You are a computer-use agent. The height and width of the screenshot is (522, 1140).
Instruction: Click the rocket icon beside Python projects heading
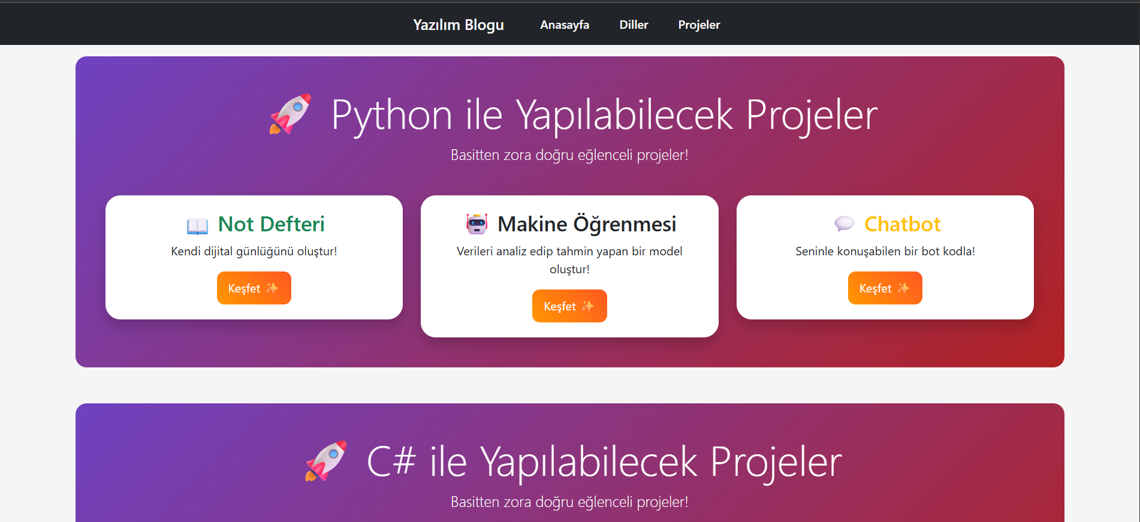point(290,114)
